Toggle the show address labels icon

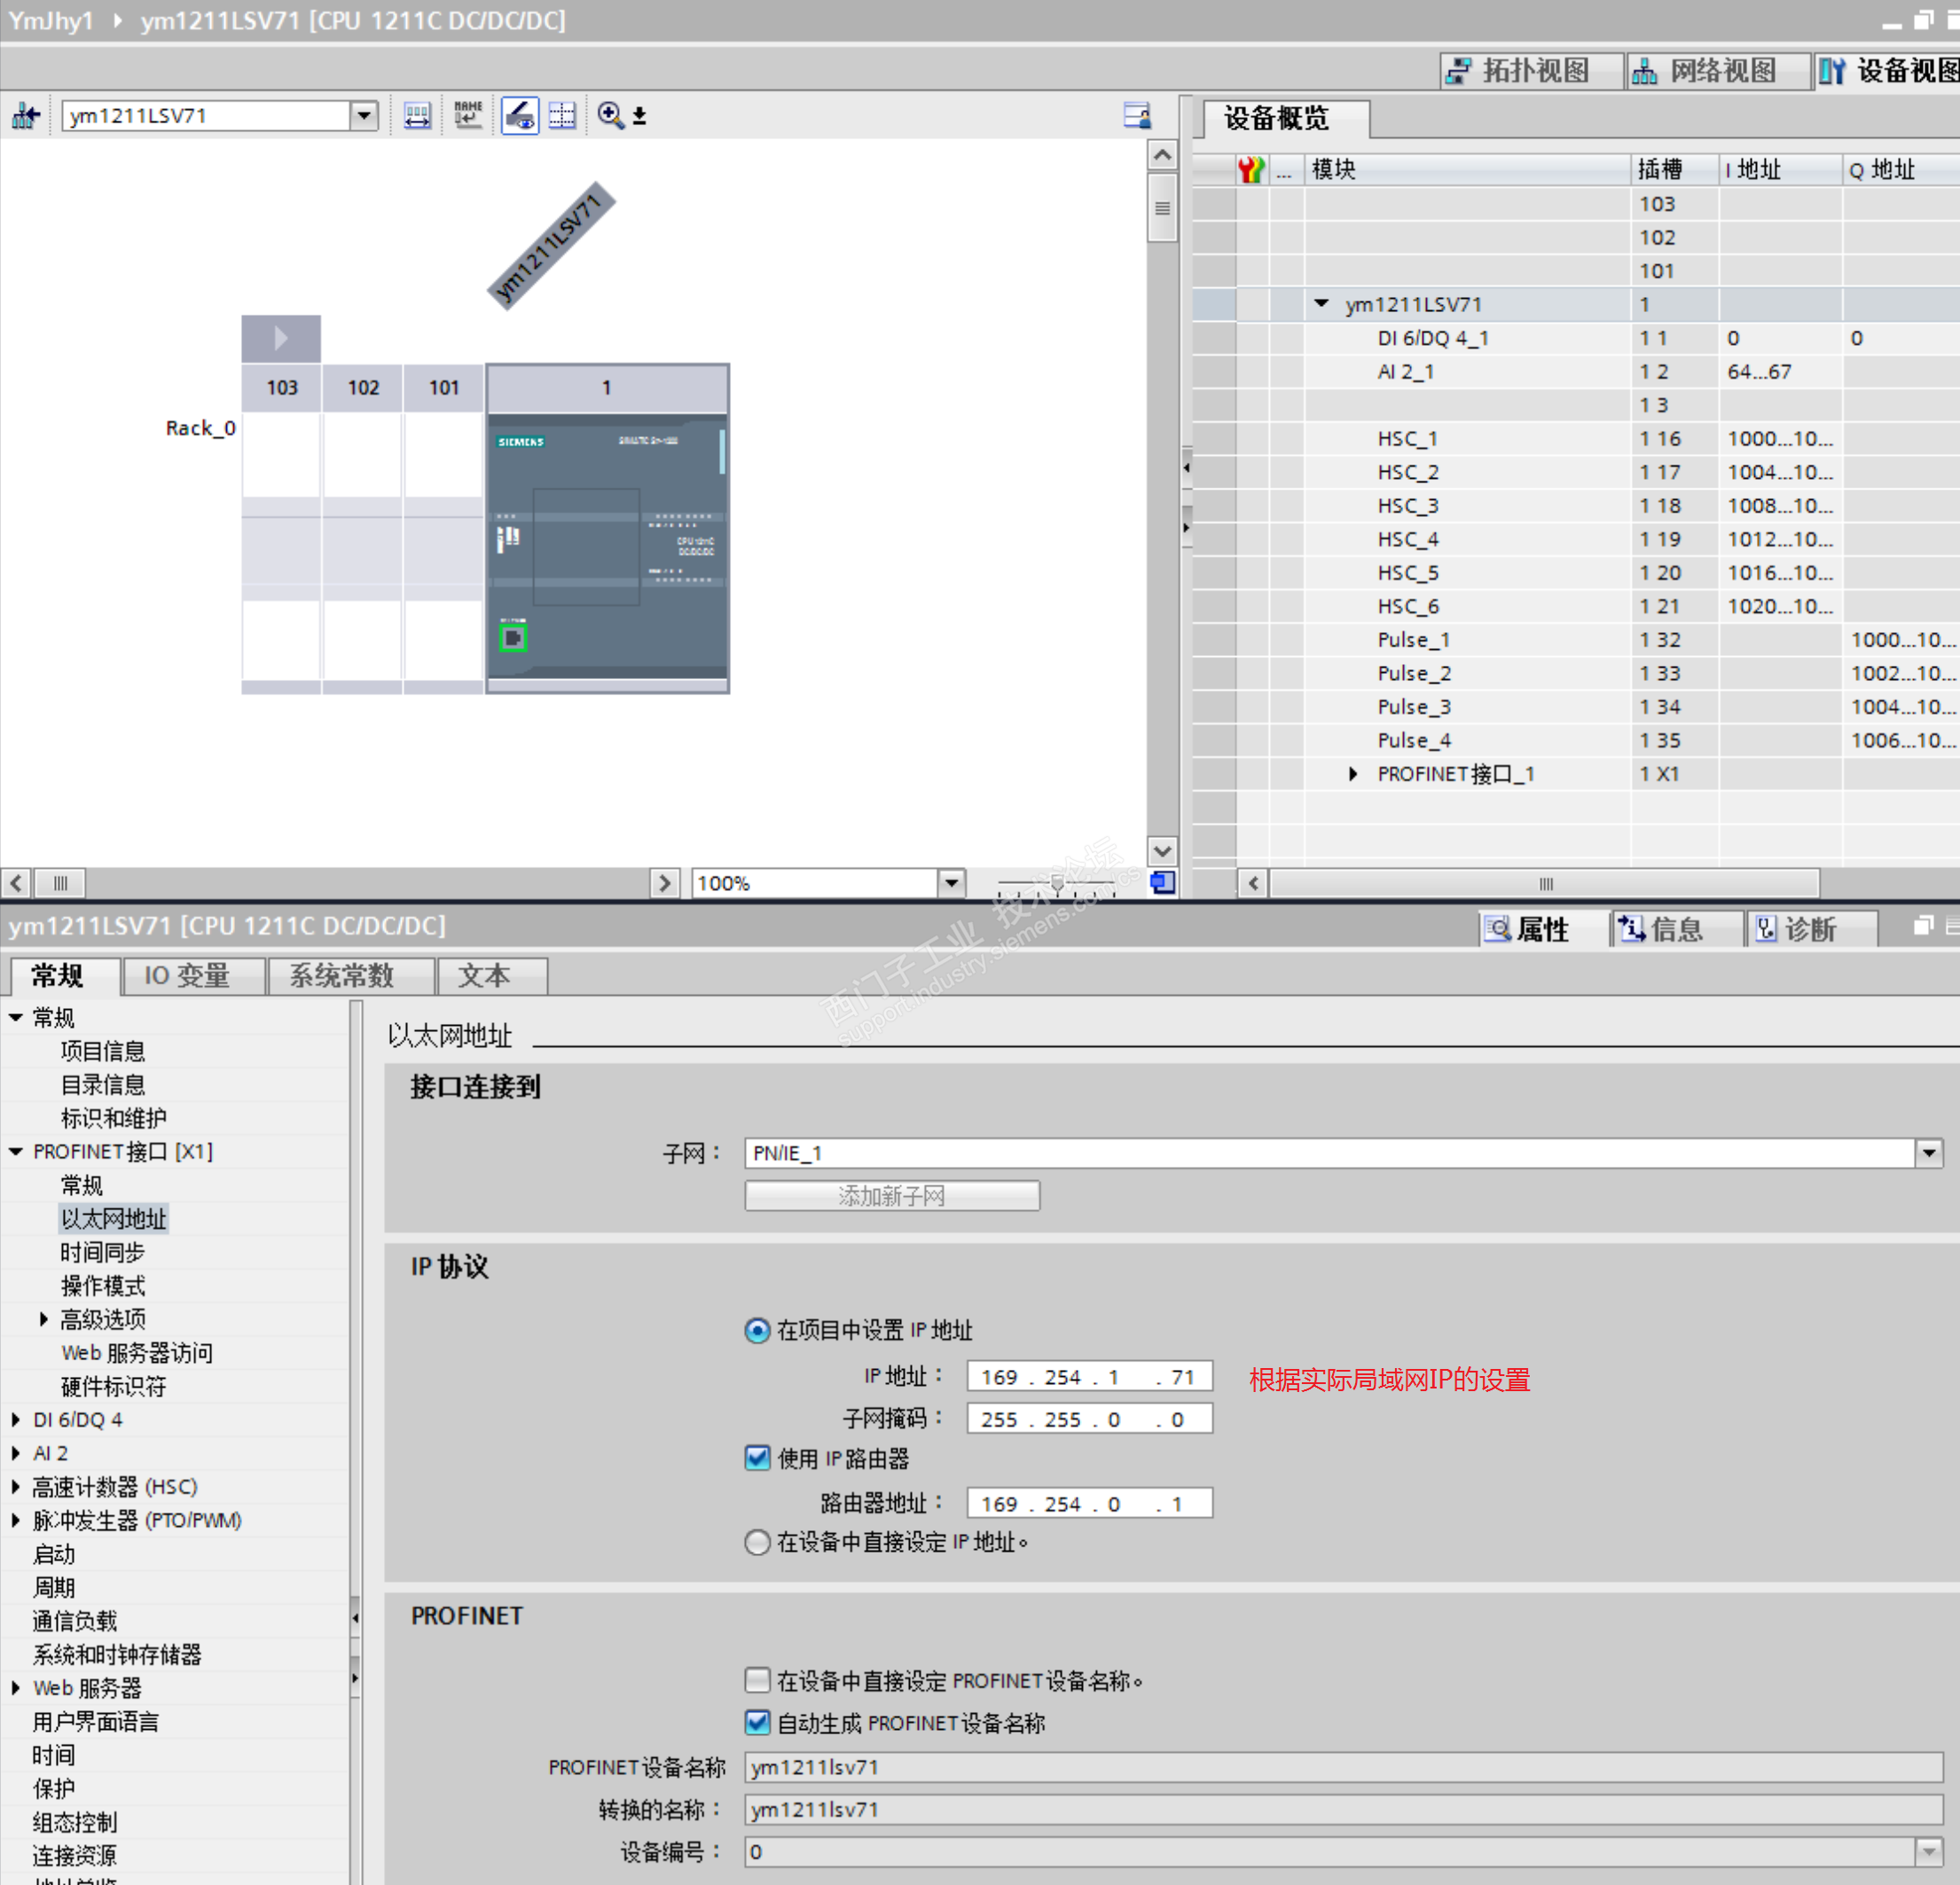(x=519, y=115)
